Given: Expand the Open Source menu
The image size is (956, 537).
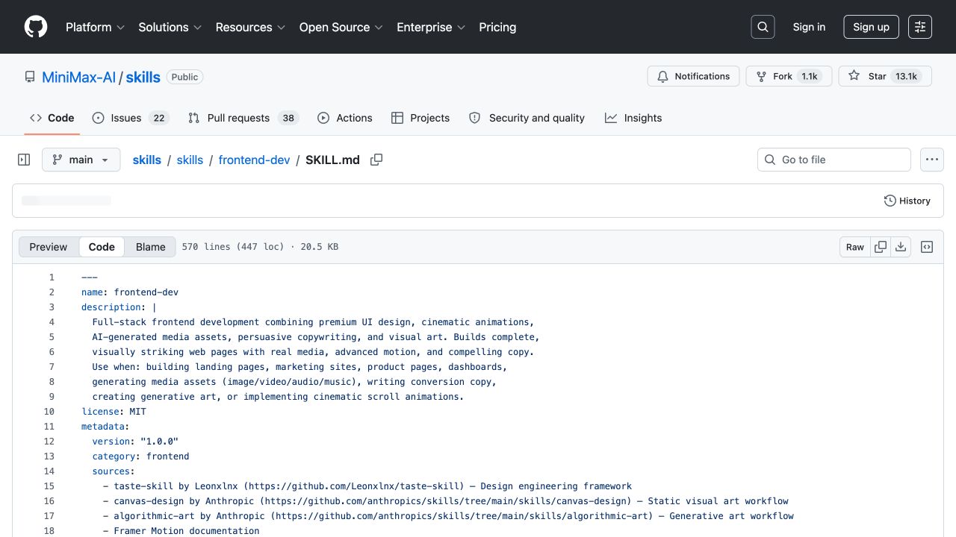Looking at the screenshot, I should (x=341, y=27).
